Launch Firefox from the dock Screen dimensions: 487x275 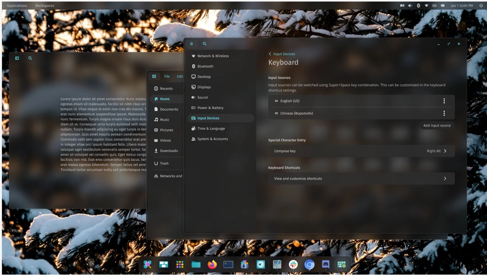click(212, 264)
